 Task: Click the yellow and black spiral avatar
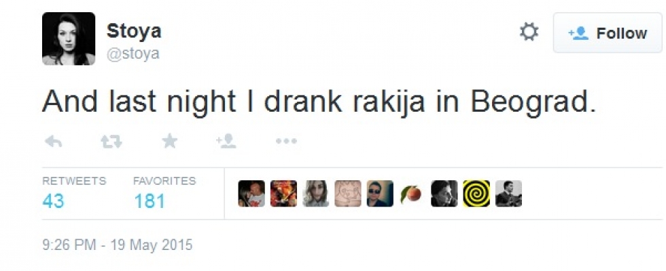pos(476,194)
